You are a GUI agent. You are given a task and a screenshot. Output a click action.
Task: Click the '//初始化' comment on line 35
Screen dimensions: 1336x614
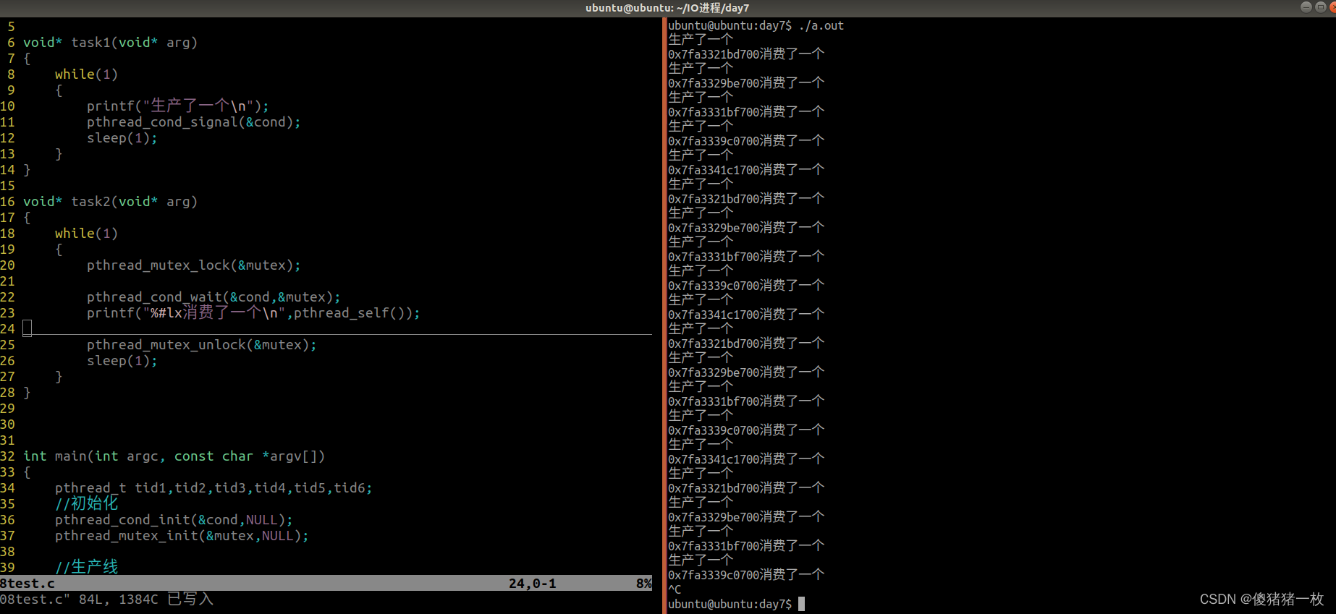pyautogui.click(x=86, y=503)
